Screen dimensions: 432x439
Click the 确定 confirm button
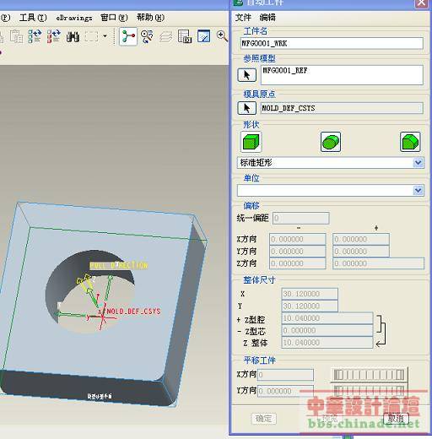(x=263, y=419)
